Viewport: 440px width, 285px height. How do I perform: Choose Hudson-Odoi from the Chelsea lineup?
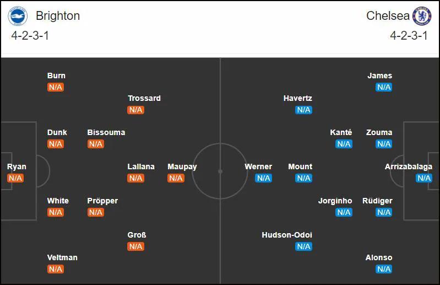coord(287,235)
